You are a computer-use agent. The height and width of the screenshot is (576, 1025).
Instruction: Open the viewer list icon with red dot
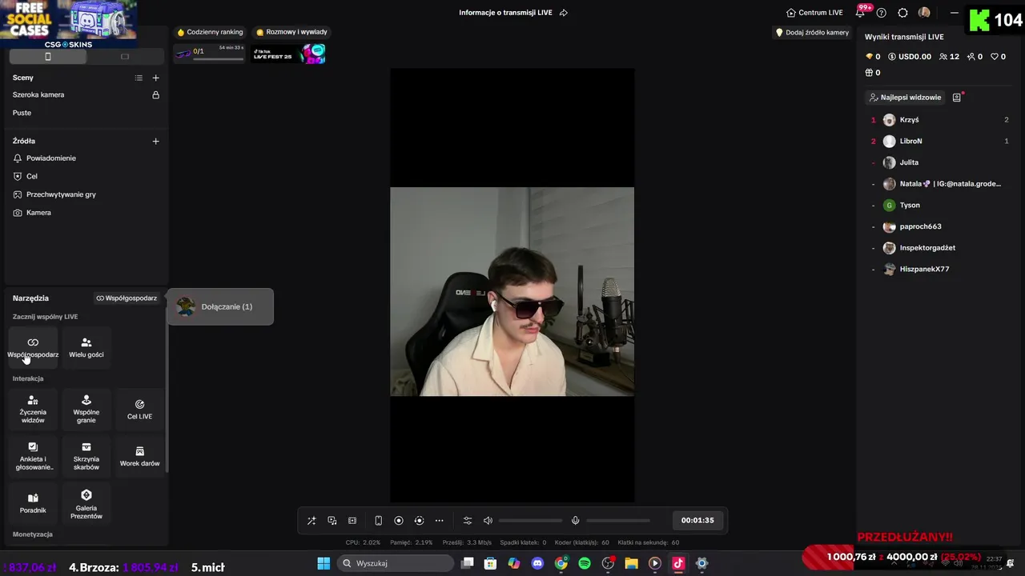click(957, 98)
